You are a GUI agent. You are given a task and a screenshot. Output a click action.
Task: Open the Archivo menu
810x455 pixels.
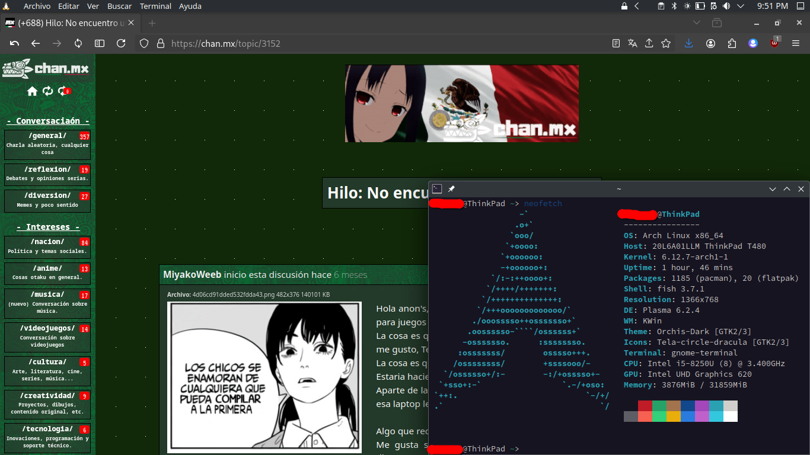37,6
